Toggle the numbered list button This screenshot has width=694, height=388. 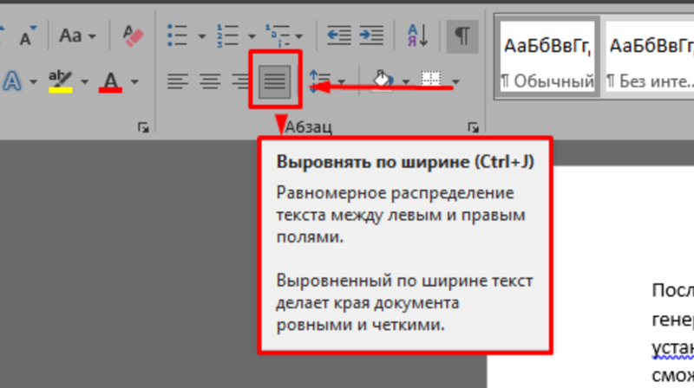[x=228, y=36]
